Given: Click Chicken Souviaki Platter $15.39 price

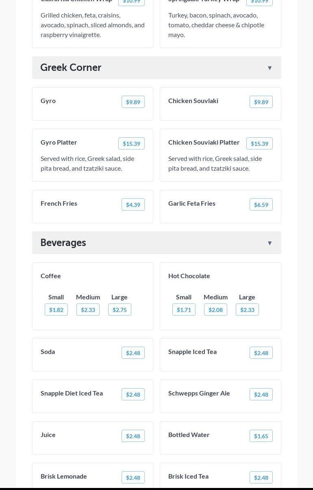Looking at the screenshot, I should pyautogui.click(x=259, y=144).
